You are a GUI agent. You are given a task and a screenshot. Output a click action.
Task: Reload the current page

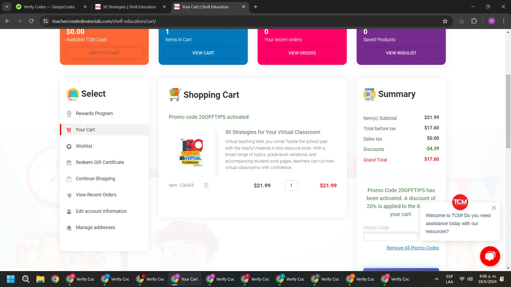pyautogui.click(x=31, y=21)
